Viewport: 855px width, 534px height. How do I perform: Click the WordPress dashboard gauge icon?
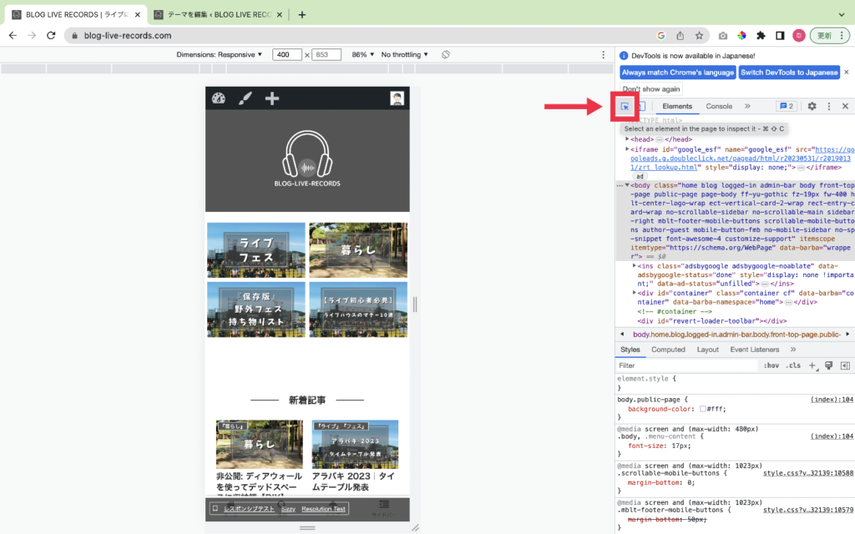(219, 98)
